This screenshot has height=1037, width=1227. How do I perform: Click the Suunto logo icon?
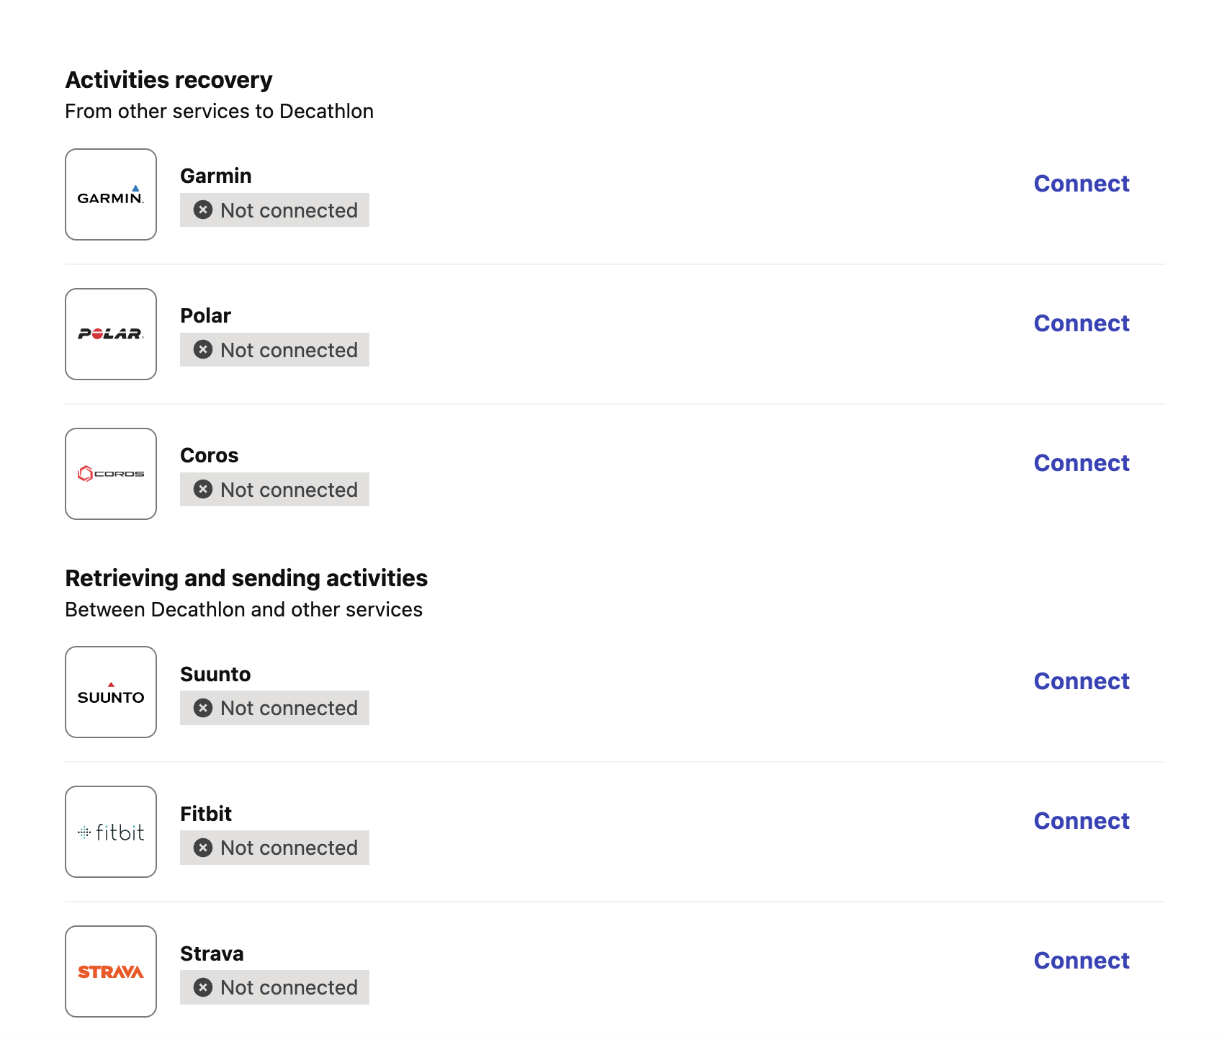pos(111,692)
